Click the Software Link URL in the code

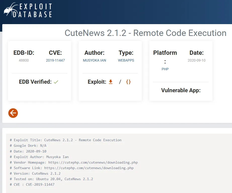click(89, 168)
